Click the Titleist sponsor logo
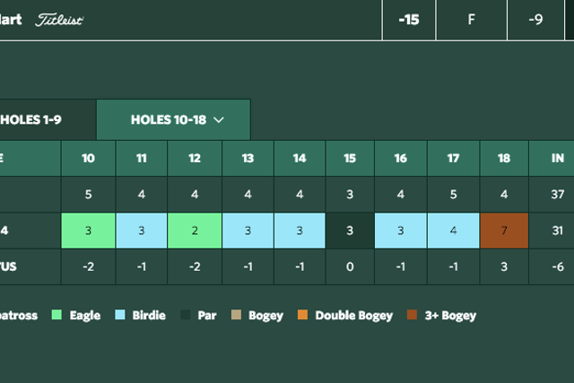This screenshot has height=383, width=574. [x=59, y=20]
